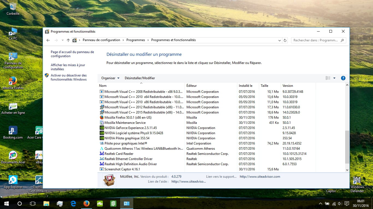Click Programmes in the breadcrumb path

coord(136,40)
